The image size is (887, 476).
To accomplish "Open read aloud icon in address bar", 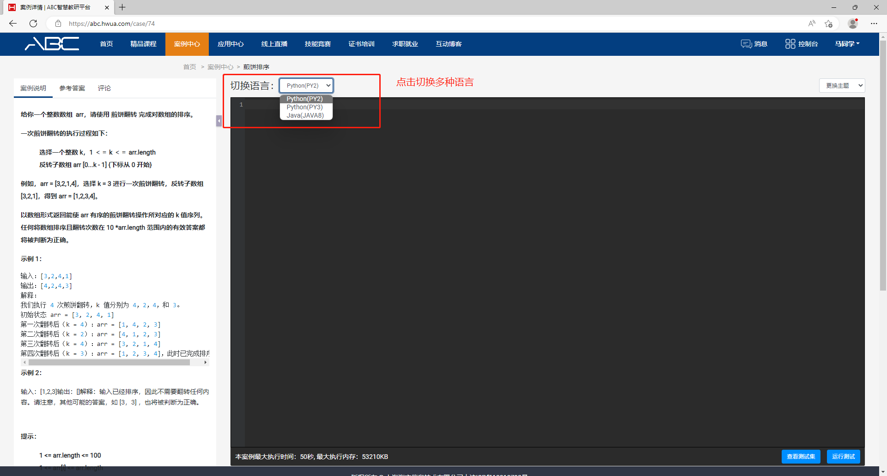I will pyautogui.click(x=812, y=24).
